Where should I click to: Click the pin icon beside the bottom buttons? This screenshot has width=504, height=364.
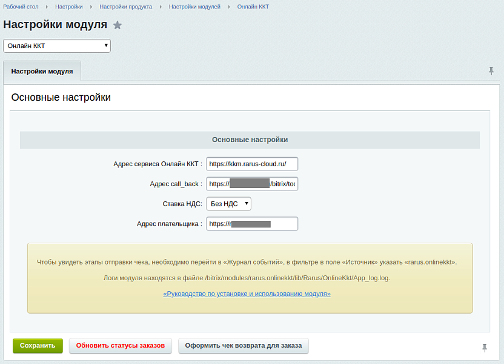484,347
